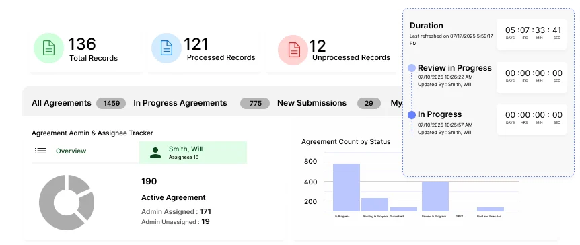Open the All Agreements tab
This screenshot has width=580, height=245.
coord(61,103)
